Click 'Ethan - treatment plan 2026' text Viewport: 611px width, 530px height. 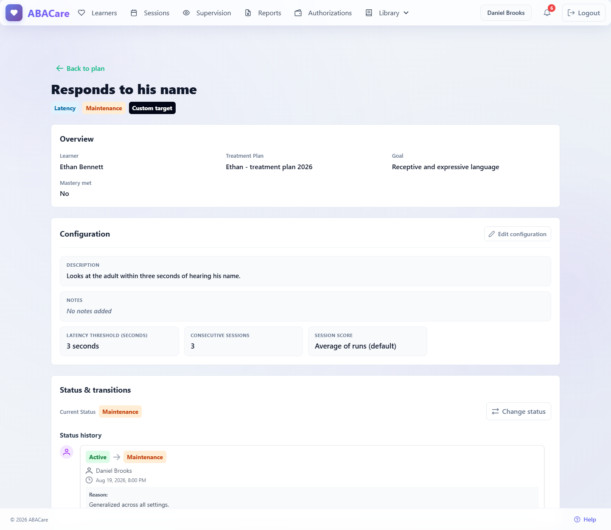pyautogui.click(x=269, y=167)
